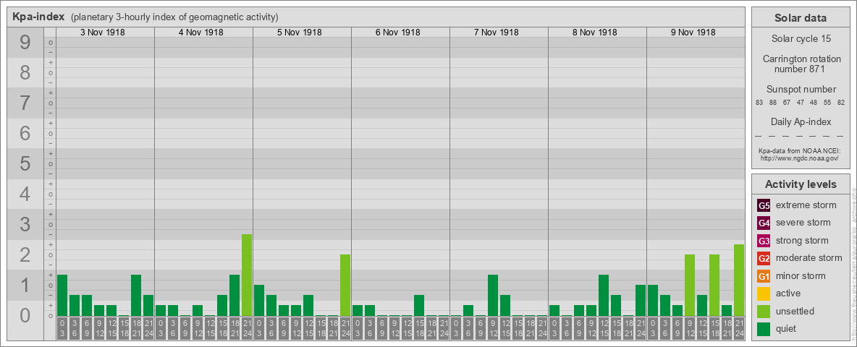This screenshot has height=347, width=857.
Task: Select the yellow active level swatch
Action: click(x=764, y=294)
